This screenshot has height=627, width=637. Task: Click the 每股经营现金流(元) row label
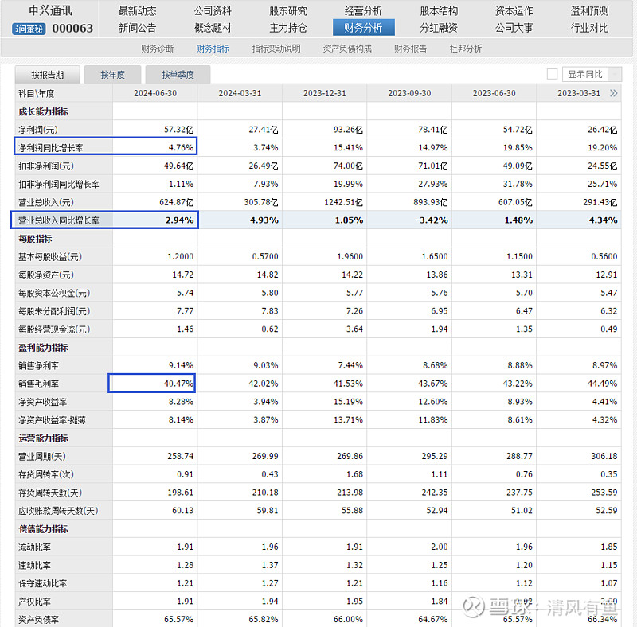point(54,329)
